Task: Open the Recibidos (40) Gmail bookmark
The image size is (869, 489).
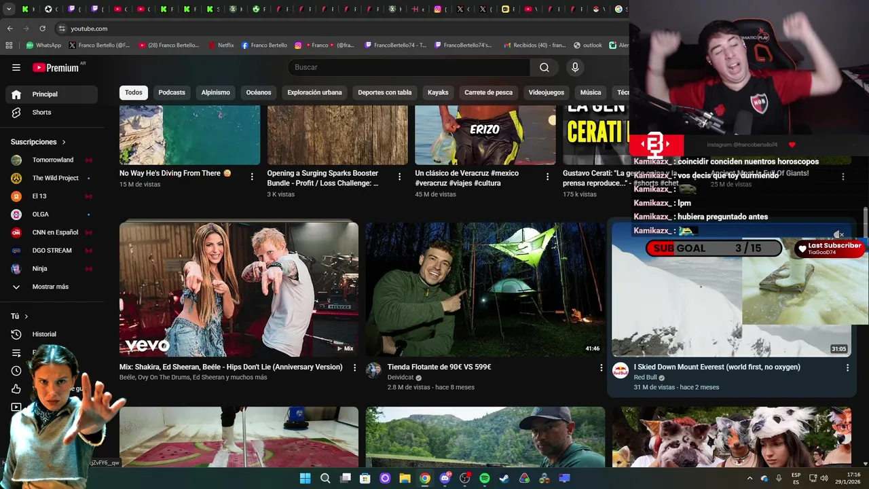Action: pyautogui.click(x=535, y=46)
